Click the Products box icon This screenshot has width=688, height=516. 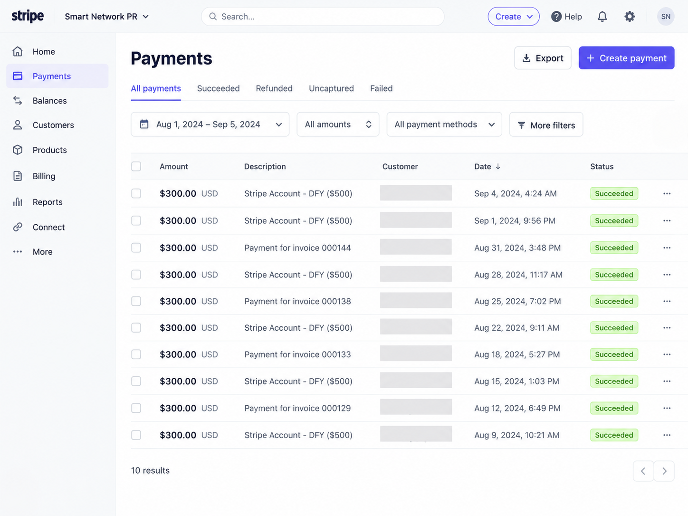point(18,150)
